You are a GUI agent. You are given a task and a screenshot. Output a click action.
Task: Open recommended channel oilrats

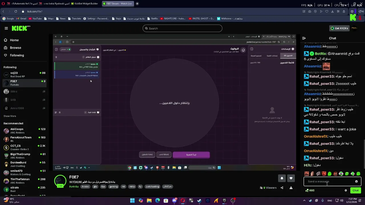coord(24,189)
